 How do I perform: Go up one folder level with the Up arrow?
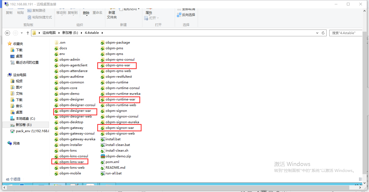(28, 33)
